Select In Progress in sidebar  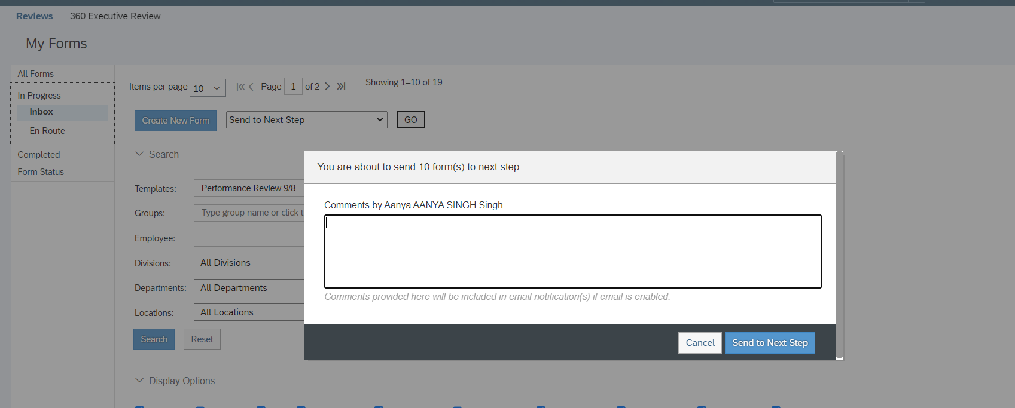coord(39,96)
